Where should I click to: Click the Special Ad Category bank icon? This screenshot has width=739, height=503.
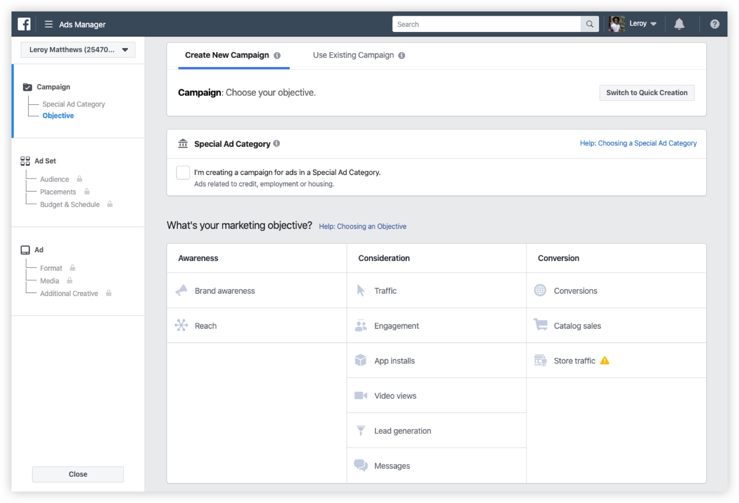pyautogui.click(x=183, y=144)
